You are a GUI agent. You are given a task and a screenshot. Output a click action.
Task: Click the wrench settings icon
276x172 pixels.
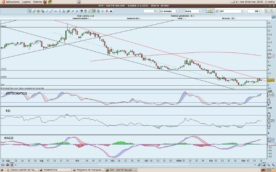217,11
